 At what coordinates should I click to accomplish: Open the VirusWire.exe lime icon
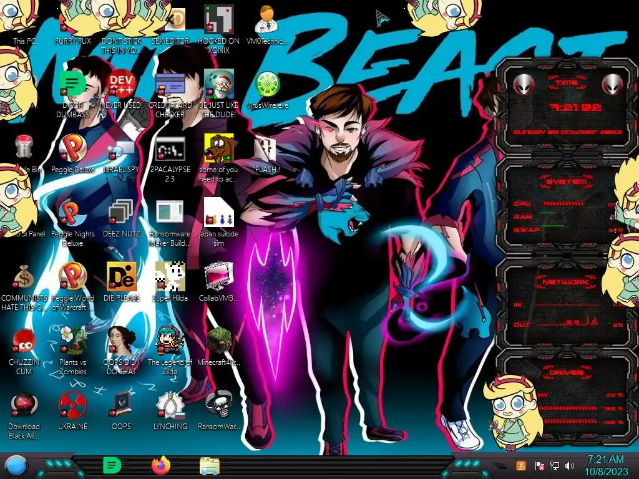pos(267,84)
